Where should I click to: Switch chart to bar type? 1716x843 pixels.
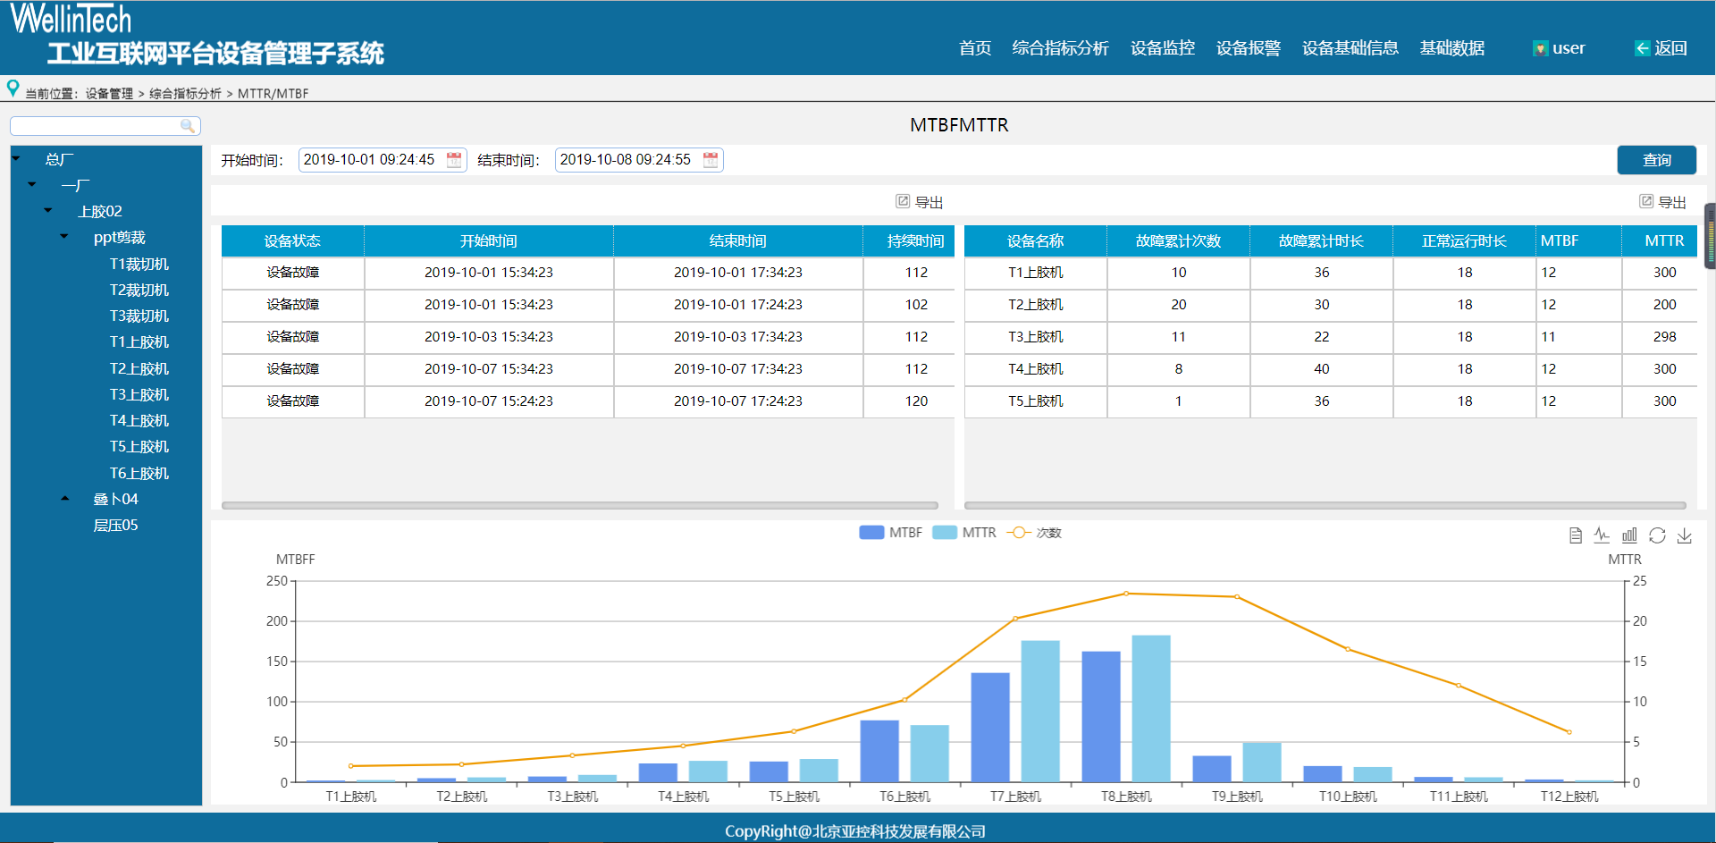tap(1629, 535)
